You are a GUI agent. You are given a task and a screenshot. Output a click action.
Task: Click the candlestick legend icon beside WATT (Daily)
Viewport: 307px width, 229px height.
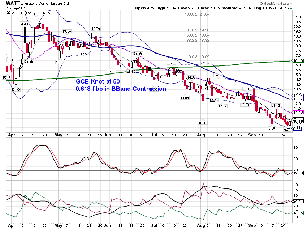(8, 13)
